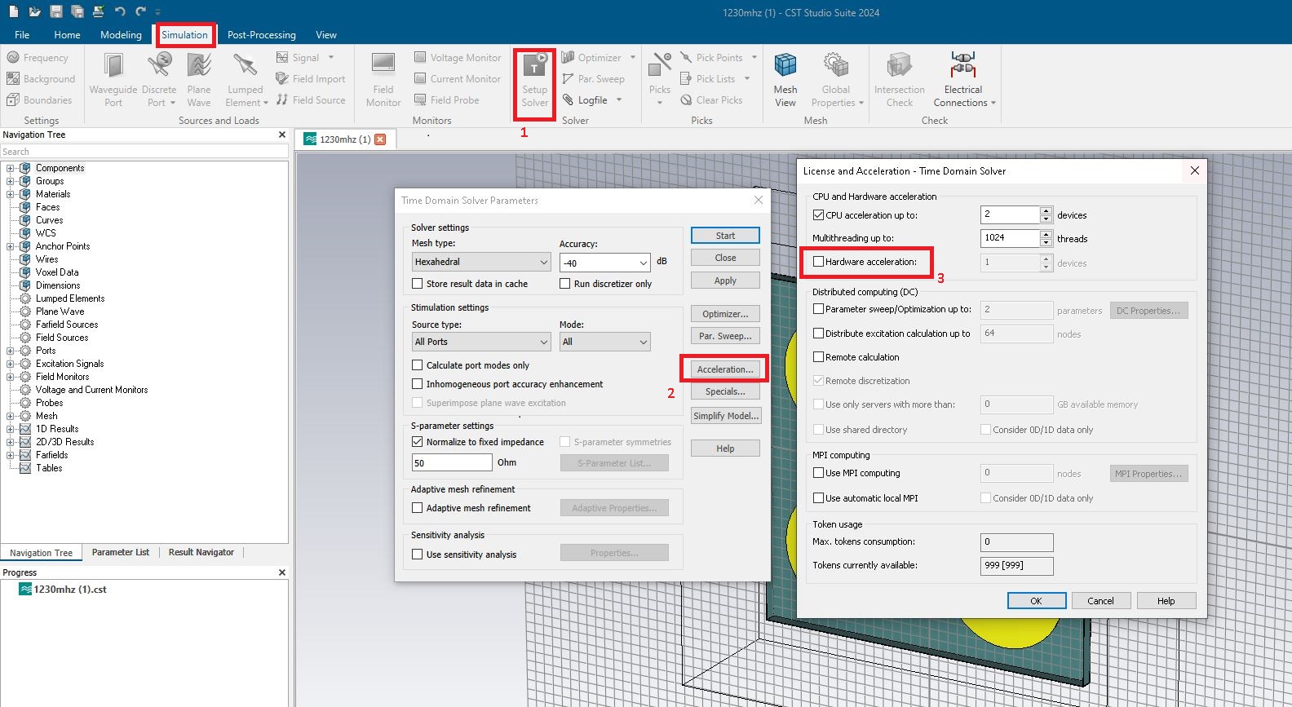
Task: Enable Adaptive mesh refinement checkbox
Action: (418, 508)
